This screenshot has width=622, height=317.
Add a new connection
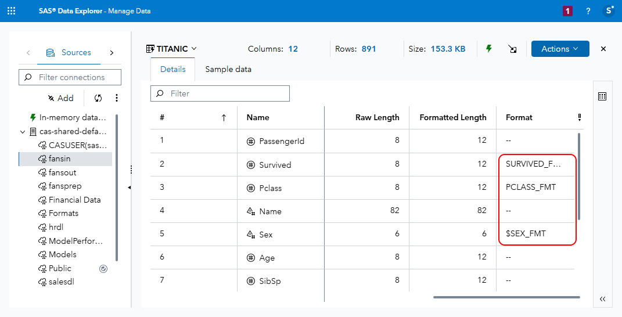click(61, 98)
